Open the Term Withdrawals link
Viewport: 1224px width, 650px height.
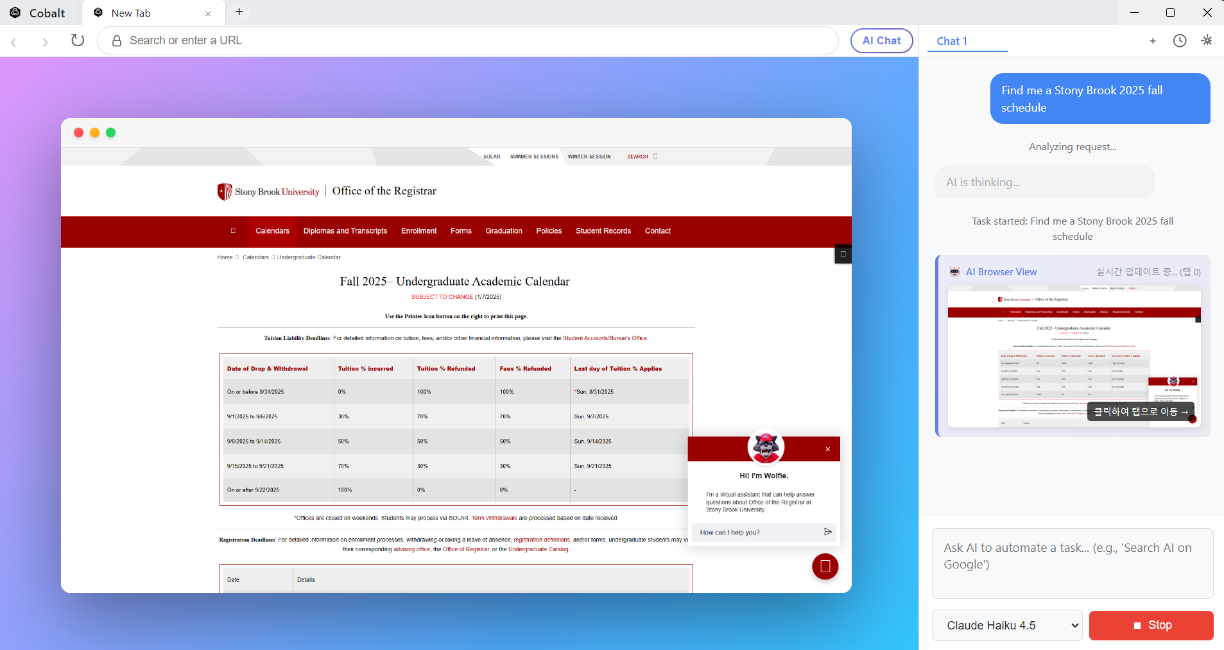coord(494,518)
